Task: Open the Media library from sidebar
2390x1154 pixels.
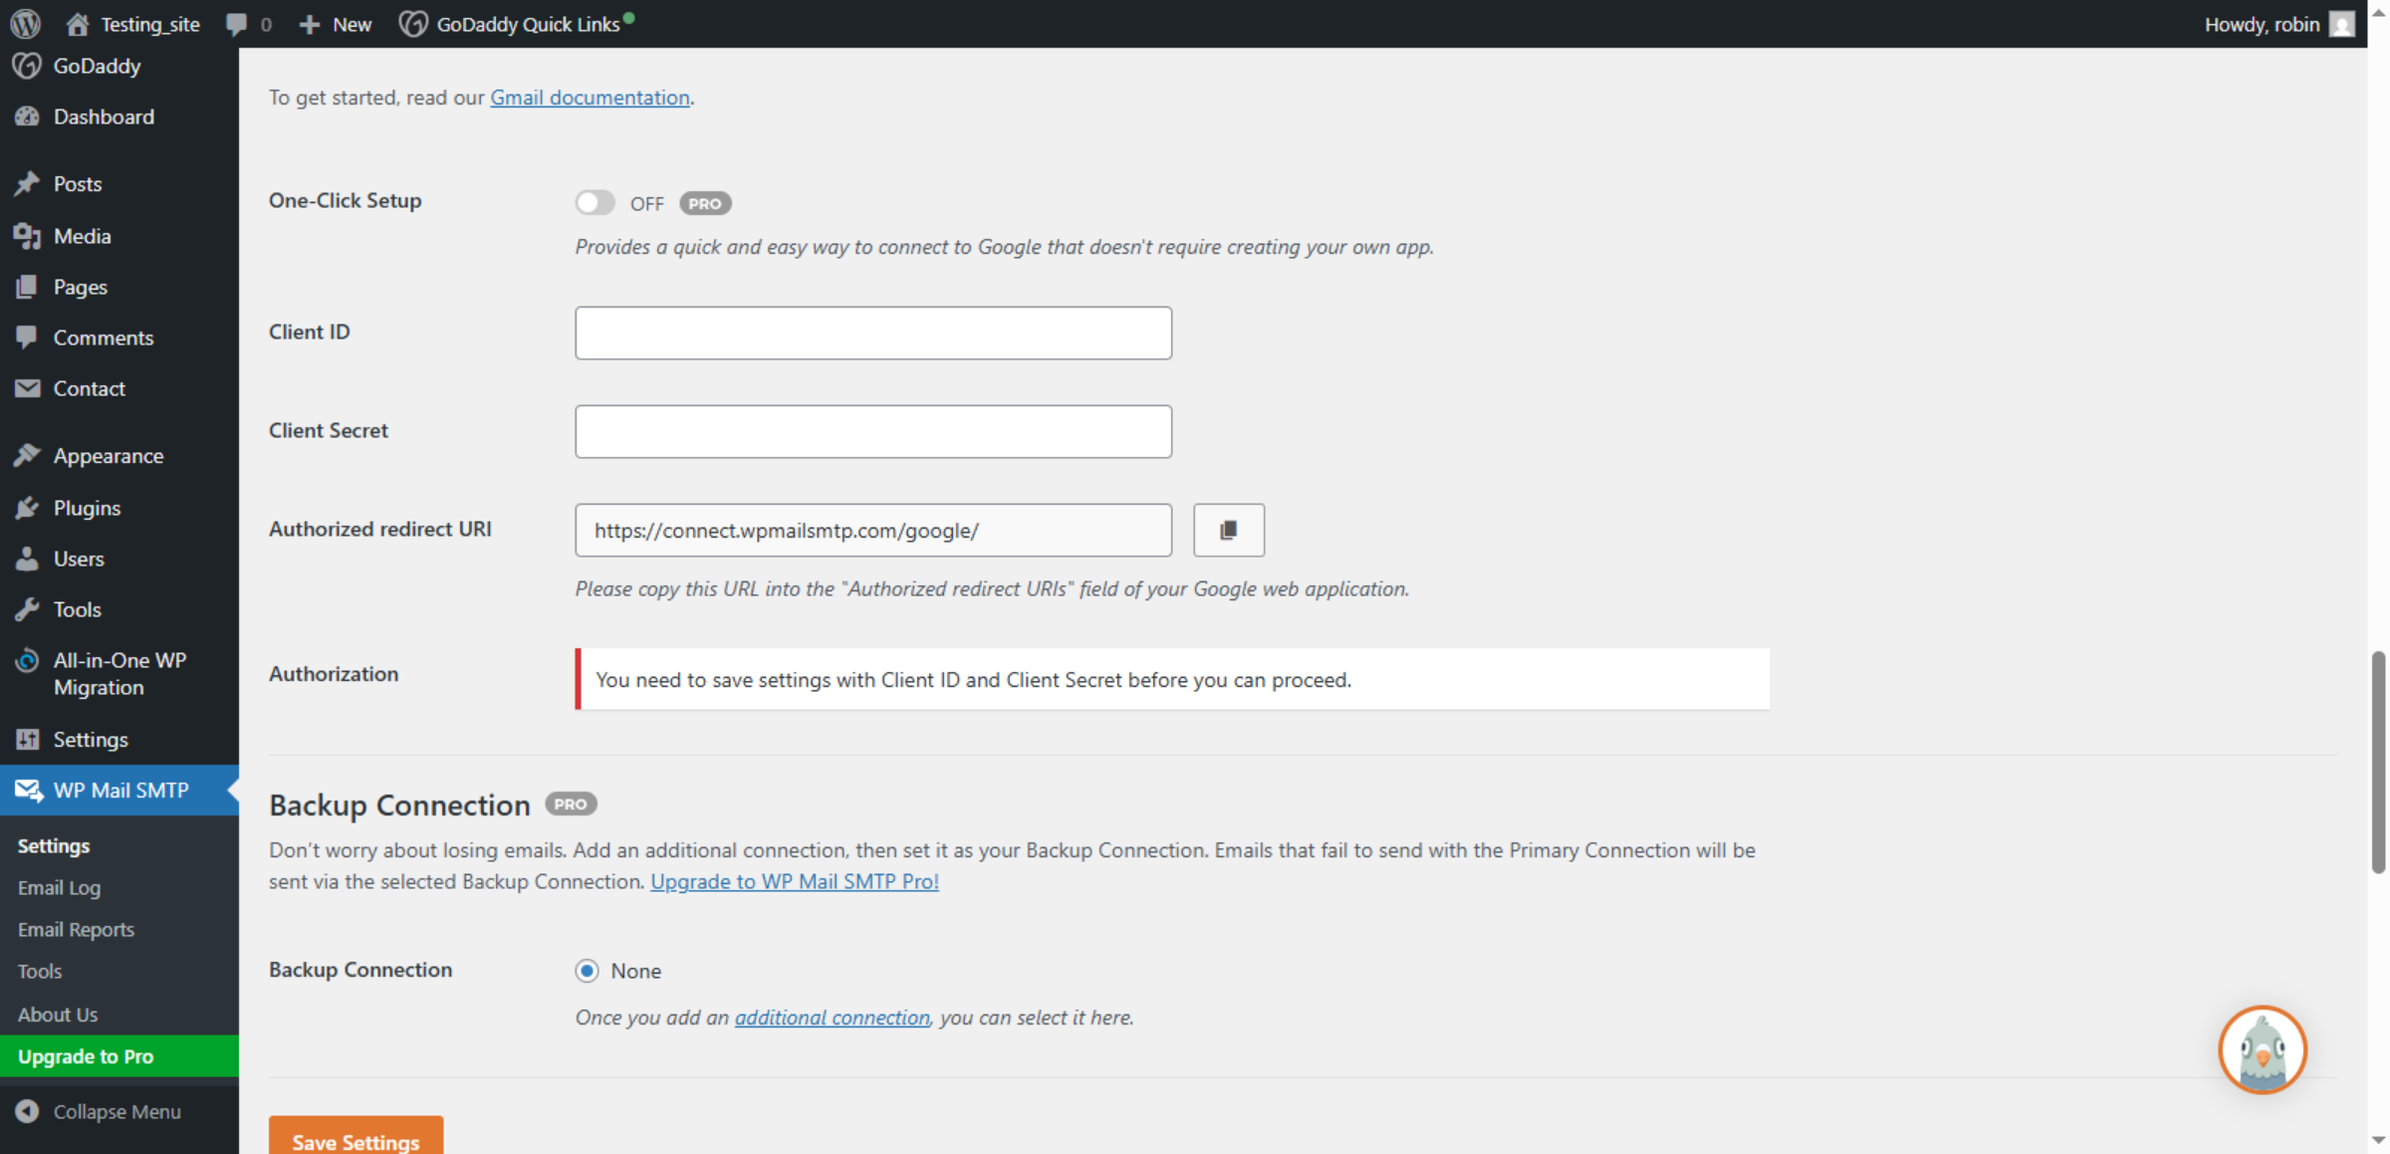Action: click(82, 236)
